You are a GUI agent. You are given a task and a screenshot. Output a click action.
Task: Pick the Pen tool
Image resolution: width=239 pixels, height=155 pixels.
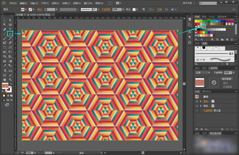[5, 29]
